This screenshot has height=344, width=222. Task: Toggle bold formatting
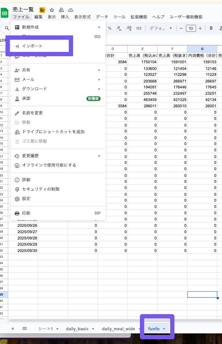tap(211, 28)
